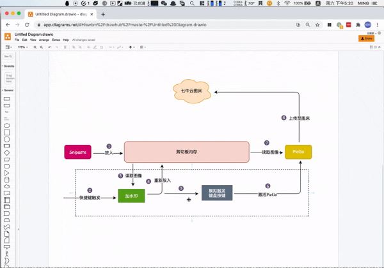Select the diamond shape in General palette
384x268 pixels.
point(8,153)
